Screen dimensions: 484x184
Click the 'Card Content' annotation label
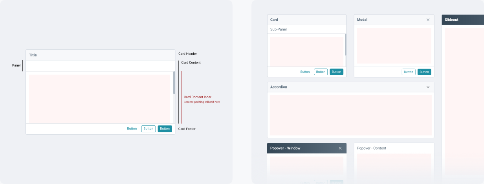[191, 63]
